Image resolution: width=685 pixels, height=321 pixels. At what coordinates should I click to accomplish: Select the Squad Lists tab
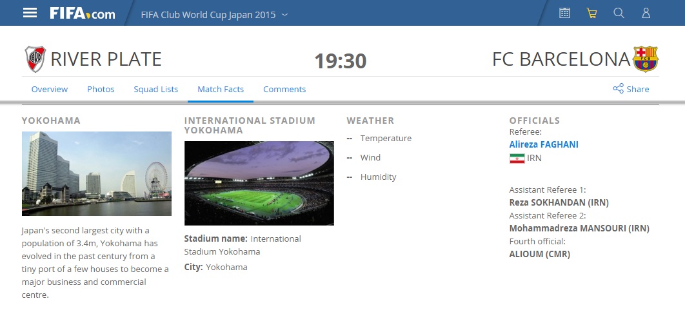tap(156, 90)
